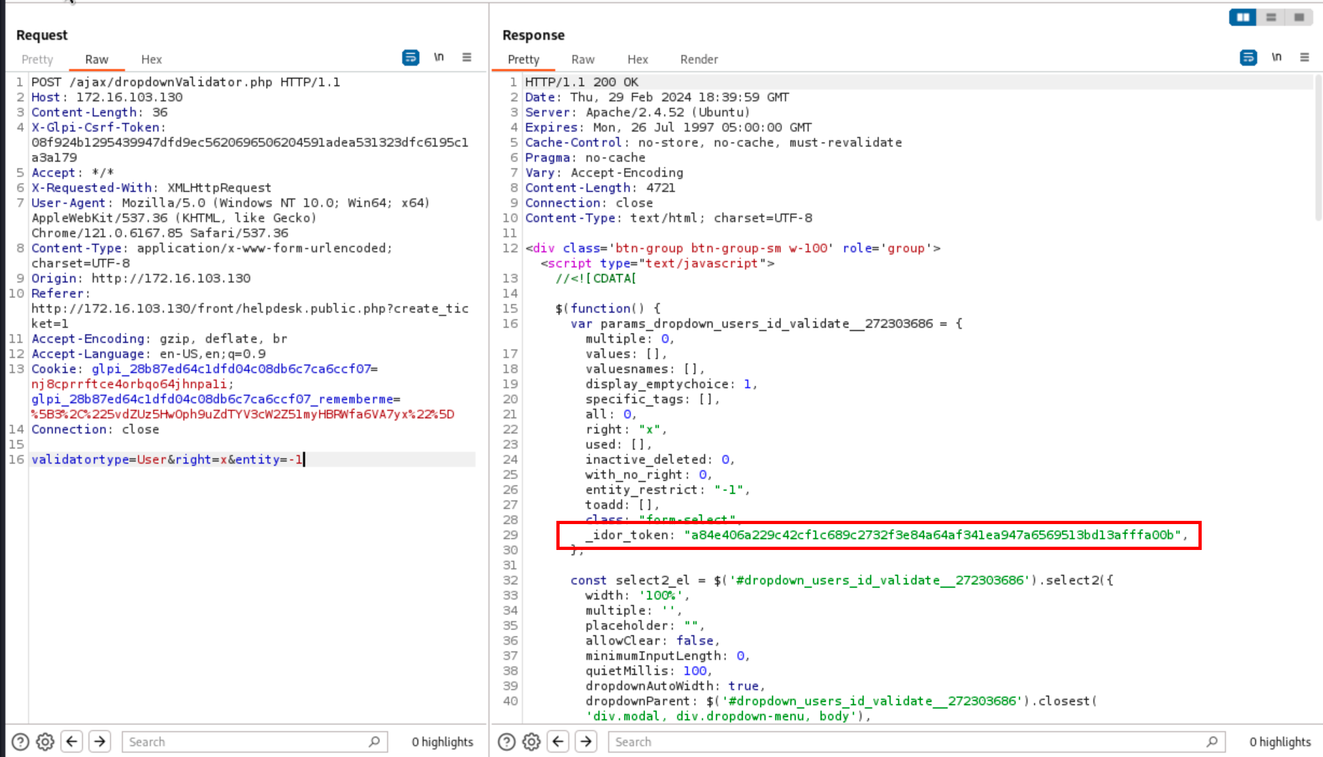1323x757 pixels.
Task: Open the Response Render tab
Action: pos(699,59)
